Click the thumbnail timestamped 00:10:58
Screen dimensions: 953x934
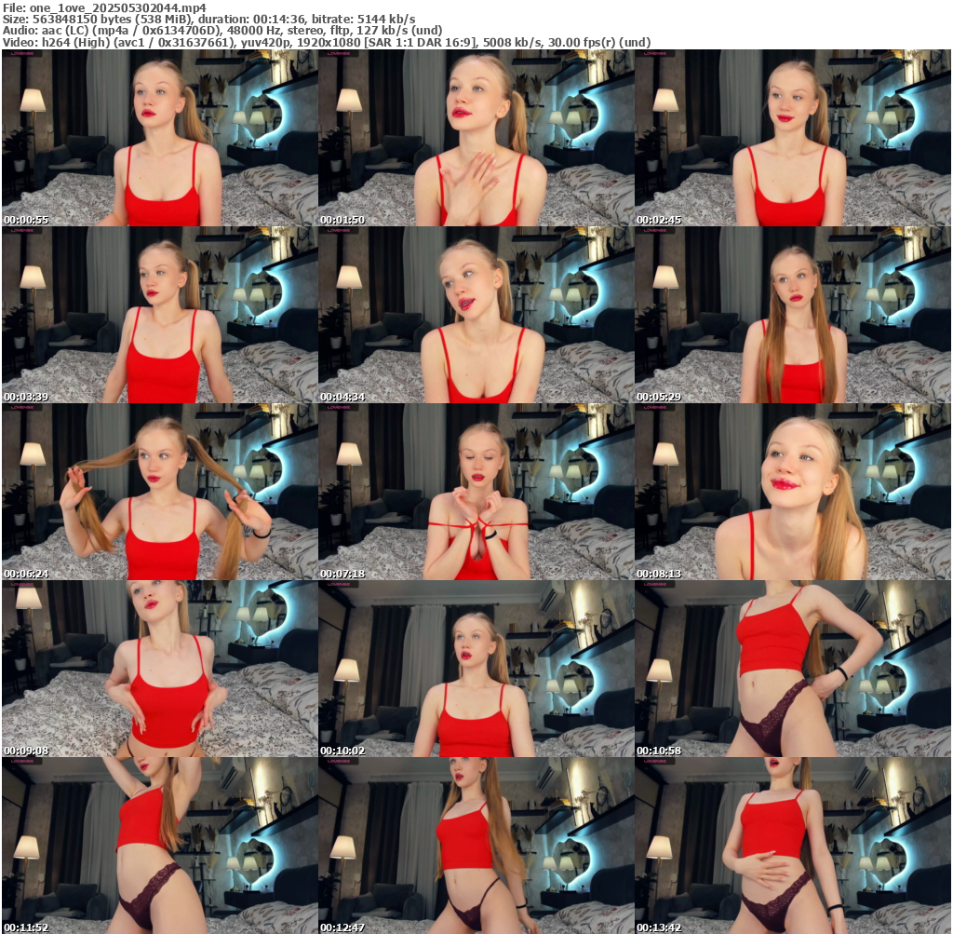click(793, 669)
